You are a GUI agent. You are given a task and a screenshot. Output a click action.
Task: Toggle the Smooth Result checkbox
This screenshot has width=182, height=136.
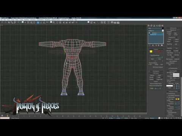tap(167, 94)
